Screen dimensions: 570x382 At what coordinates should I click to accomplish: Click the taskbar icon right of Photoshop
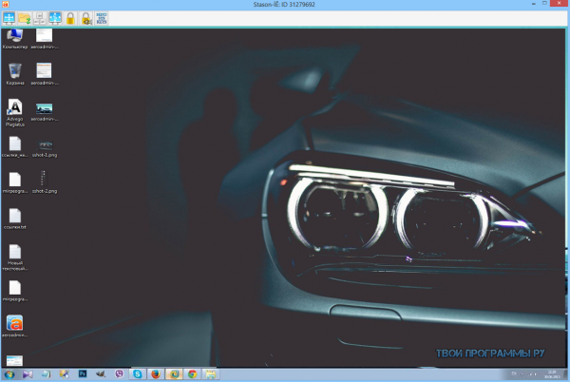tap(101, 374)
